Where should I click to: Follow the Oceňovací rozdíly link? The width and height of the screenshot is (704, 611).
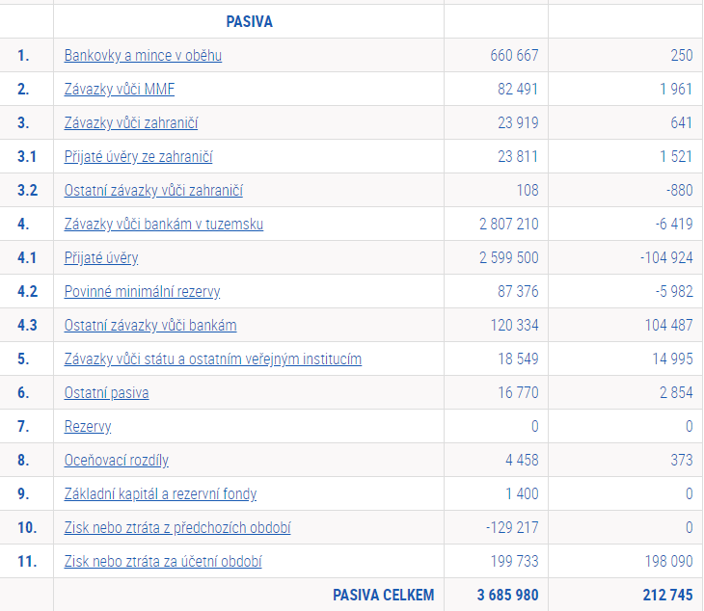pyautogui.click(x=117, y=461)
